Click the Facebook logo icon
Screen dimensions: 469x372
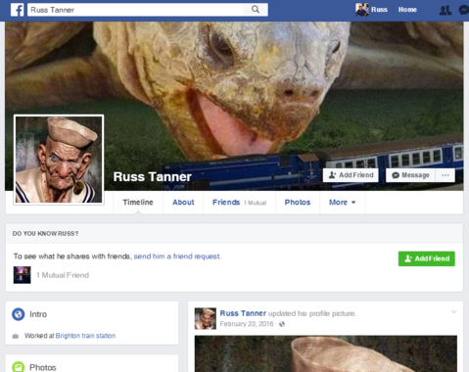point(17,10)
